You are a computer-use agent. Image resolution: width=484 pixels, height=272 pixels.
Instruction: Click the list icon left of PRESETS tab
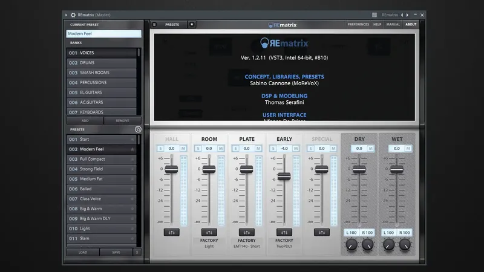click(154, 24)
